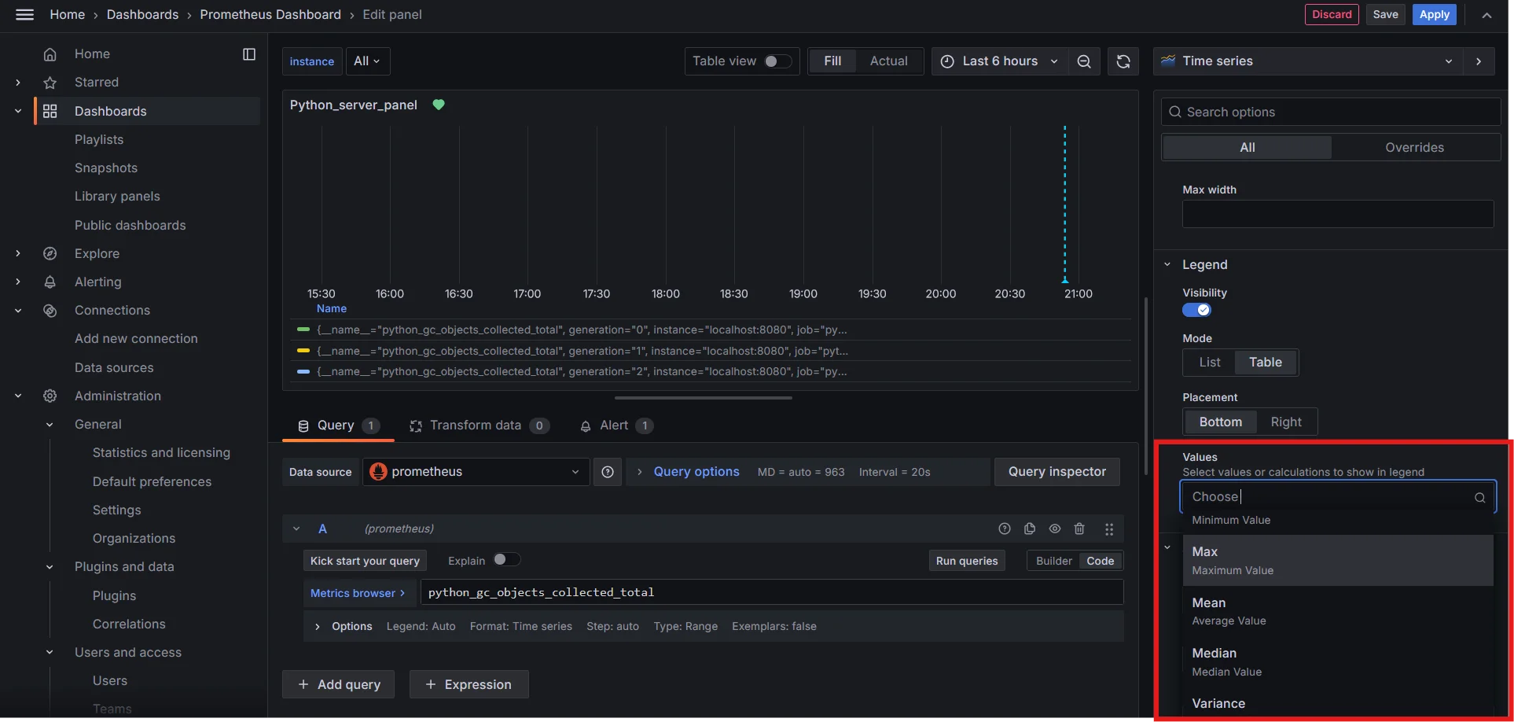Viewport: 1514px width, 722px height.
Task: Open the hamburger main menu
Action: (24, 14)
